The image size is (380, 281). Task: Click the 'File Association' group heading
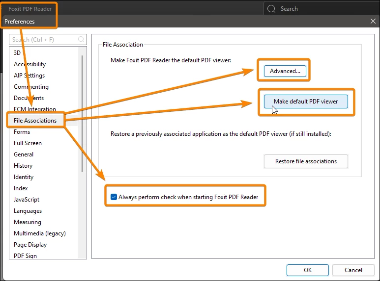coord(122,45)
